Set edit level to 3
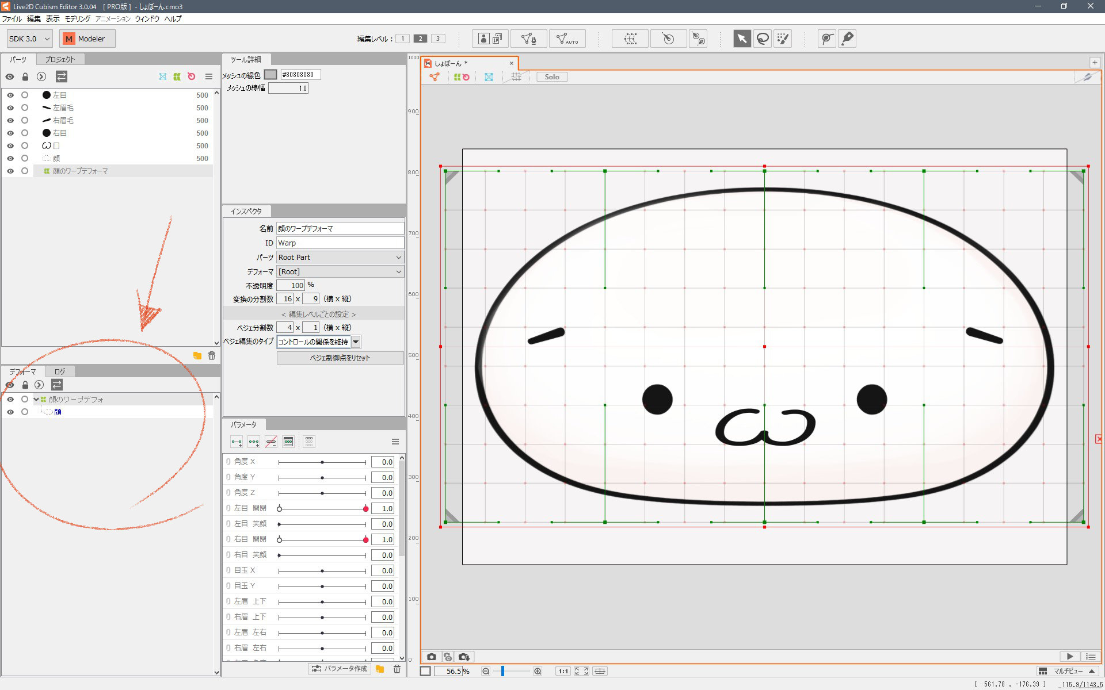 click(x=438, y=39)
